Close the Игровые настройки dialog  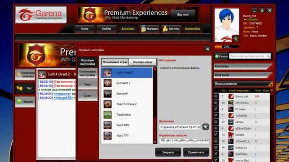click(x=207, y=49)
